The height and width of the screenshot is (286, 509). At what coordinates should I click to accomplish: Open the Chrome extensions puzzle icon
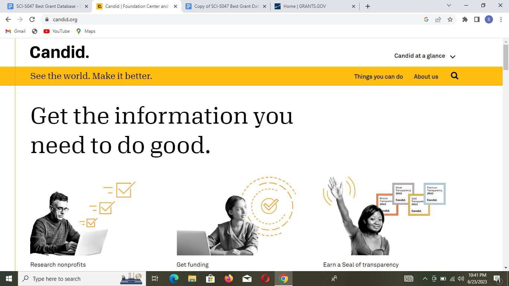click(465, 19)
